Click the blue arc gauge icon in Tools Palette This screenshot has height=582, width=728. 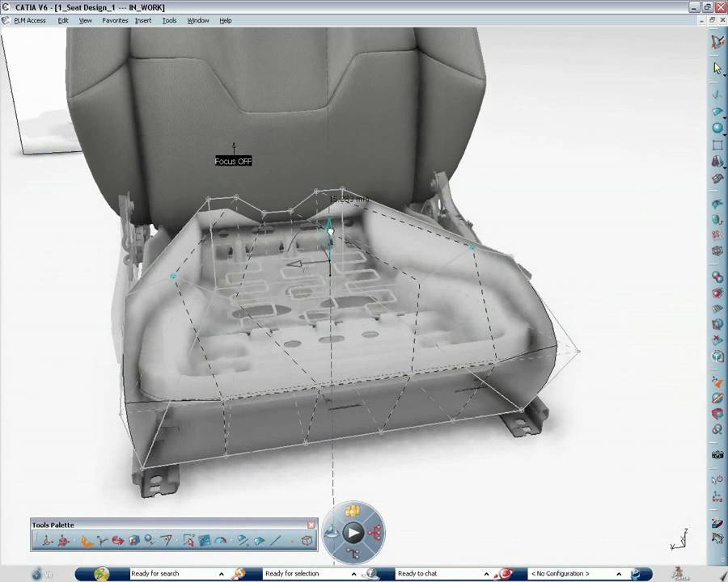(x=221, y=540)
